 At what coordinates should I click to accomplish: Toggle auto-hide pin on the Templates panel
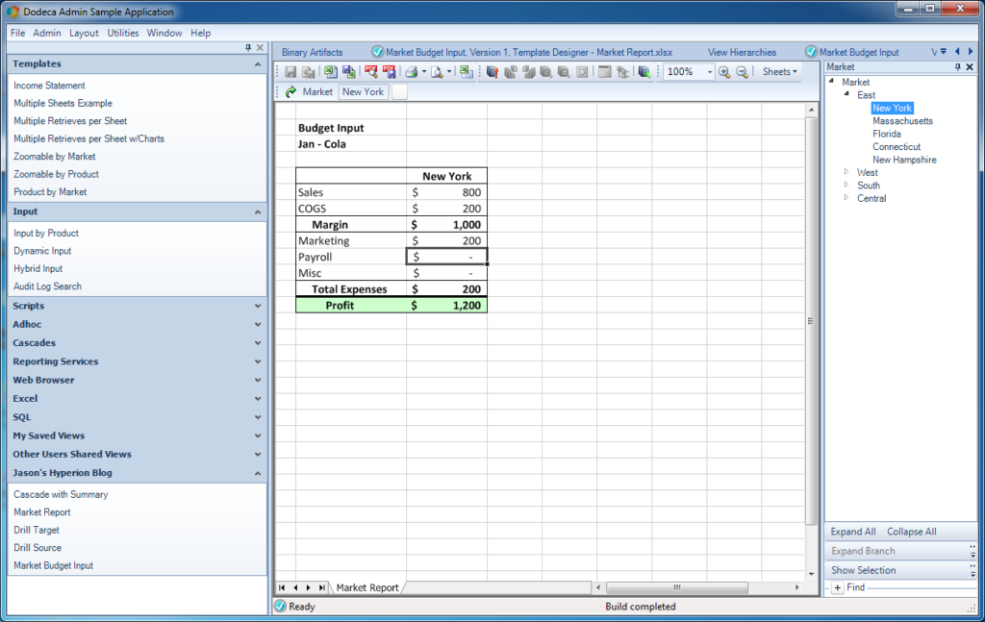247,46
